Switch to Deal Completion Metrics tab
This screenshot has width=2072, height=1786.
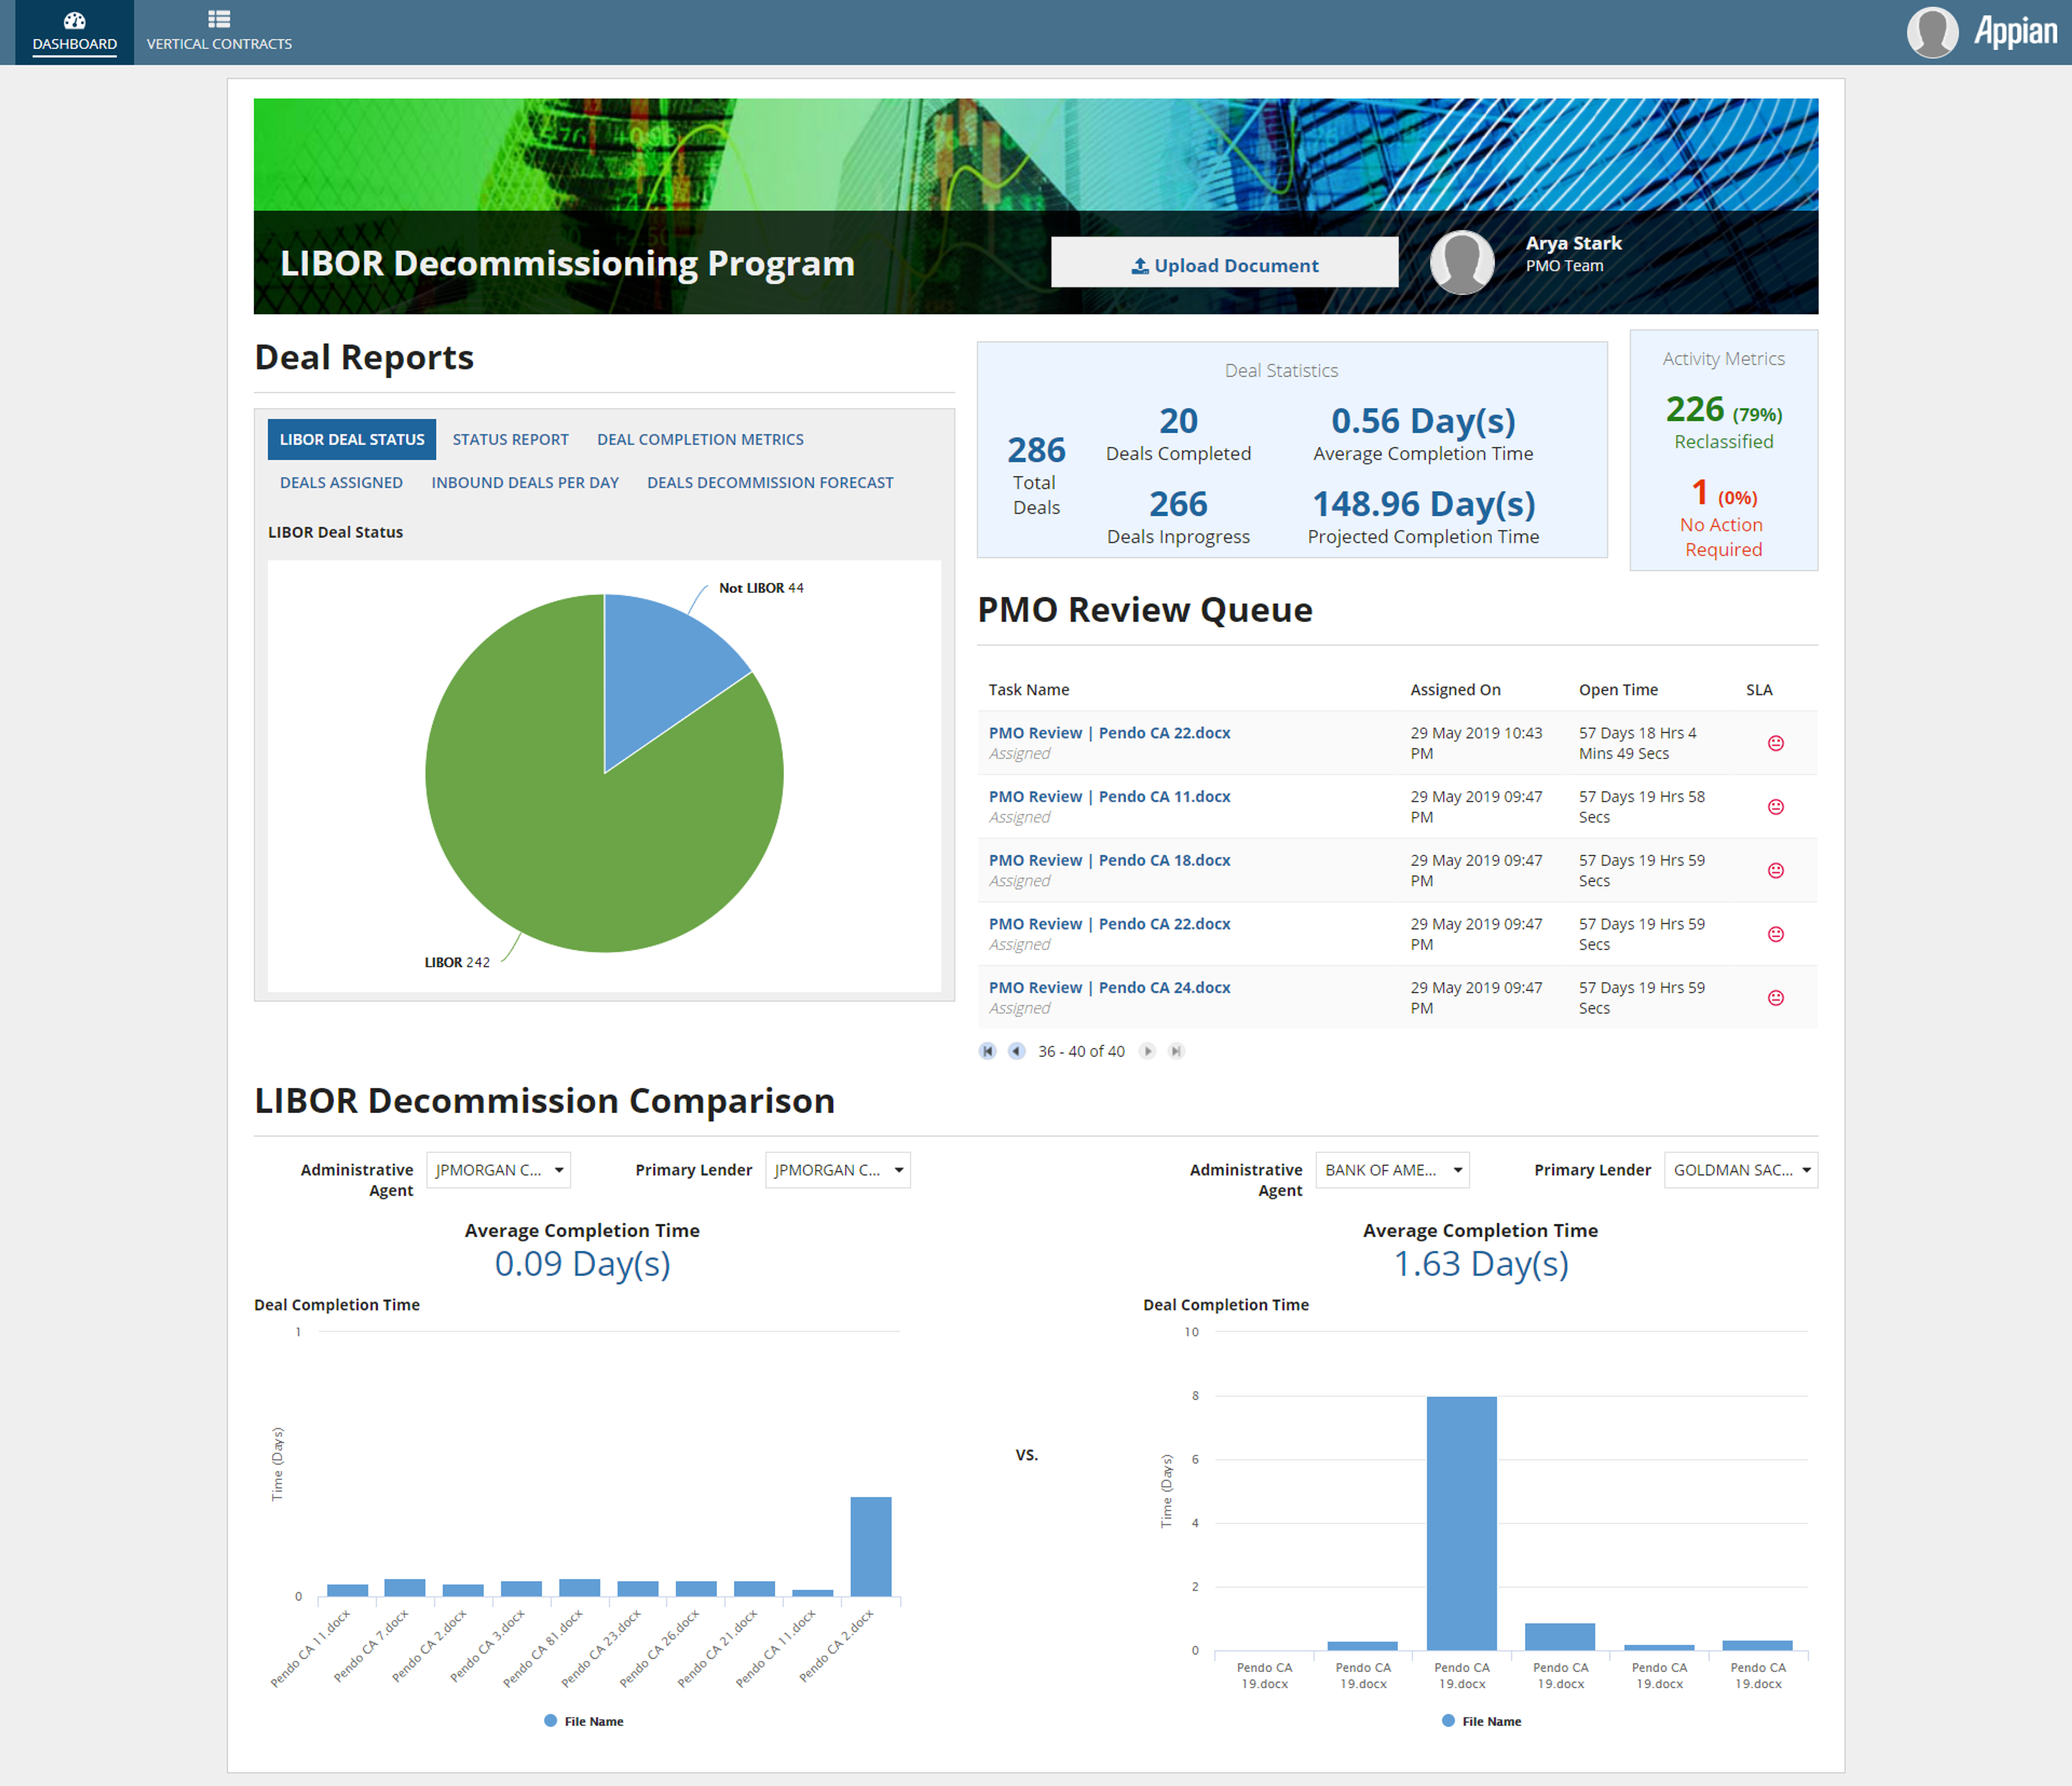(x=700, y=439)
